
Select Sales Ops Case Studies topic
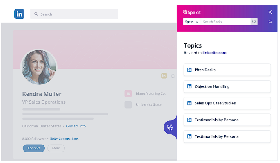click(227, 103)
